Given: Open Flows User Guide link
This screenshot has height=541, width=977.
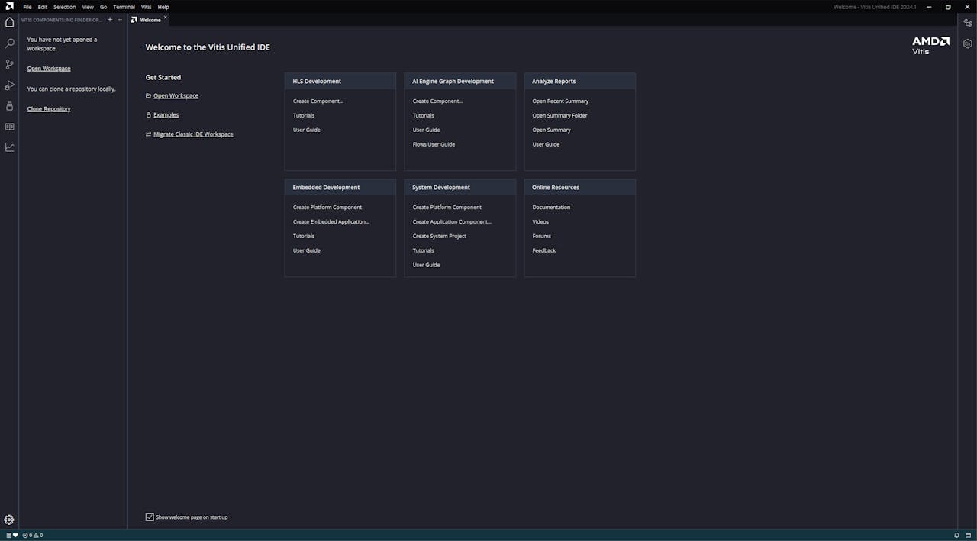Looking at the screenshot, I should [434, 145].
